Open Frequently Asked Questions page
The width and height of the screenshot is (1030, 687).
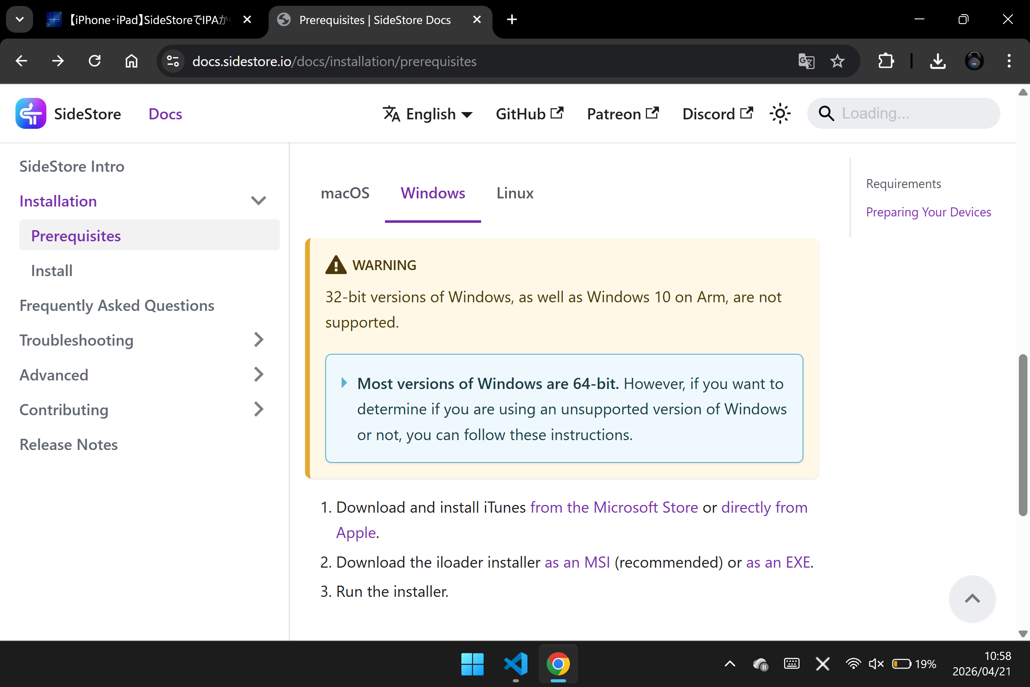[x=117, y=305]
